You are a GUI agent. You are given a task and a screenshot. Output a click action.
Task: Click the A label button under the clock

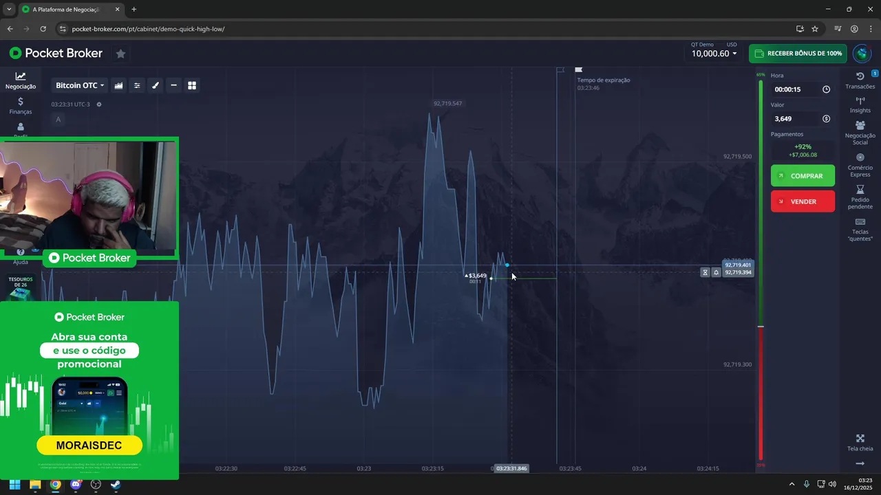pyautogui.click(x=58, y=120)
